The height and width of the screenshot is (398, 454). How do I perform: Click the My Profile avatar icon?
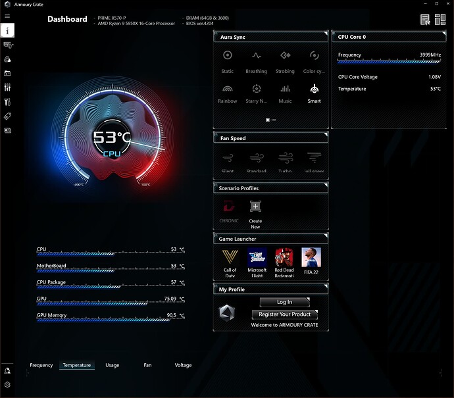pyautogui.click(x=227, y=313)
